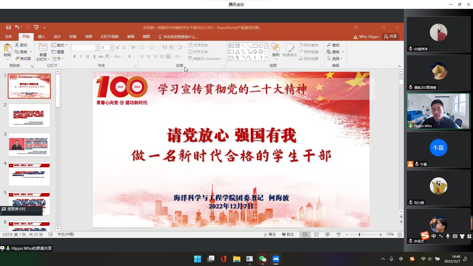This screenshot has width=473, height=266.
Task: Start slide show icon in status bar
Action: (338, 234)
